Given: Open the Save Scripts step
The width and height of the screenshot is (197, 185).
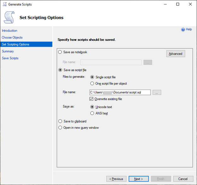Looking at the screenshot, I should (x=10, y=58).
